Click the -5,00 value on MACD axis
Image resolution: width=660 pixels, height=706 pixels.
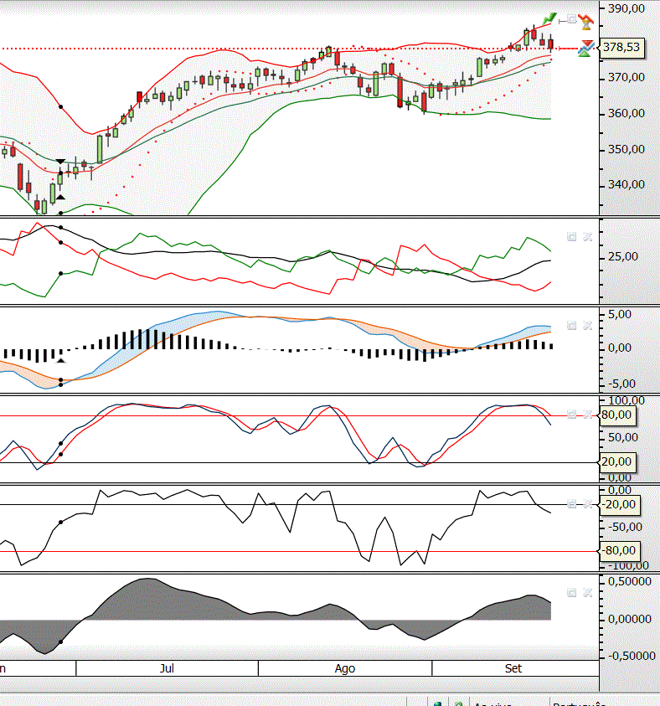[x=621, y=384]
